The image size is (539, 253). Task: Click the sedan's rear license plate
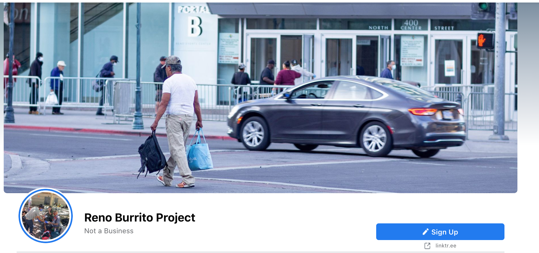click(x=448, y=115)
